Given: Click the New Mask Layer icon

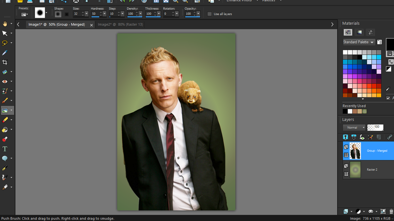Looking at the screenshot, I should coord(371,212).
